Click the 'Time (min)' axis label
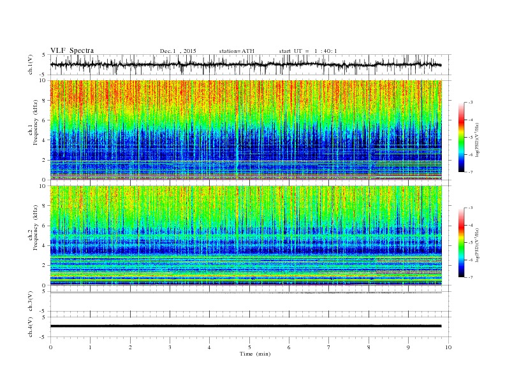This screenshot has width=505, height=390. (x=255, y=354)
